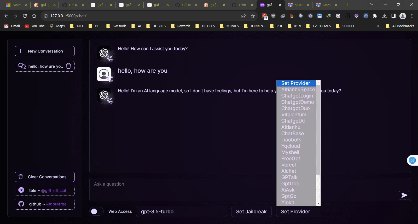Open the browser side panel
Image resolution: width=418 pixels, height=224 pixels.
[x=393, y=16]
